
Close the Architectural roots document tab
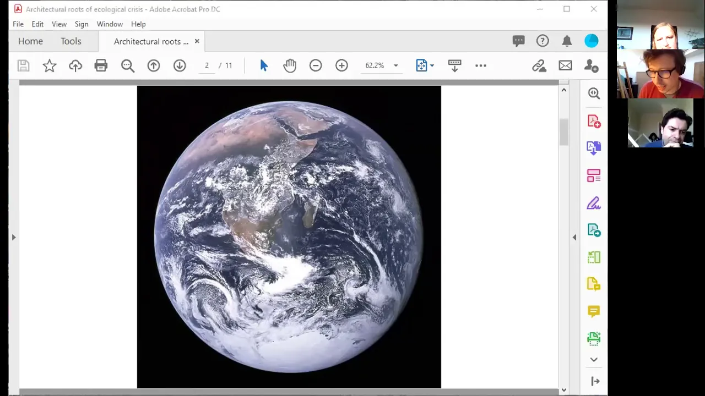197,41
